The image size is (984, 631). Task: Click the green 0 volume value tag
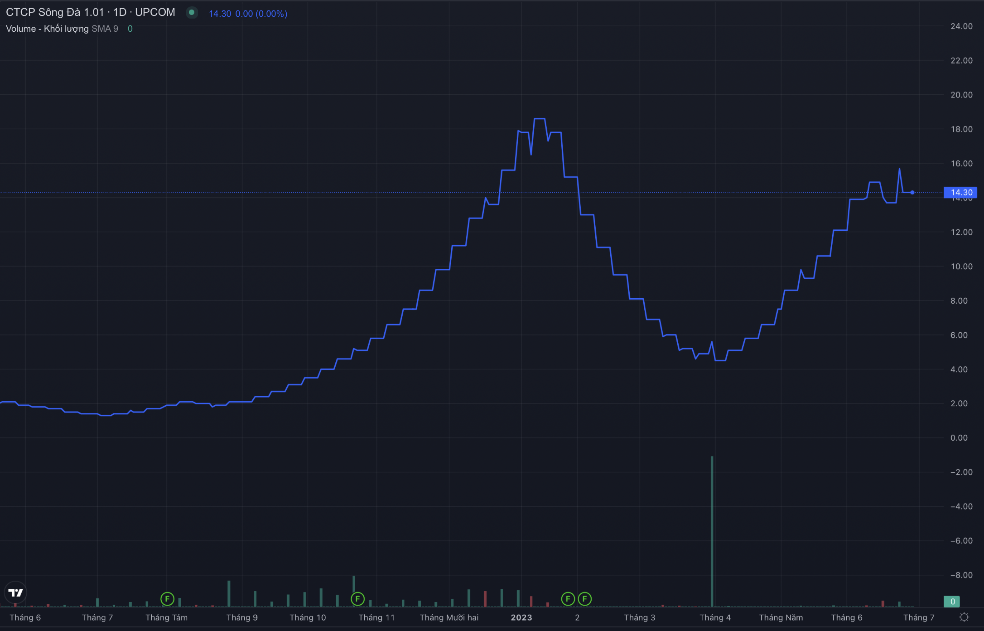(x=952, y=602)
